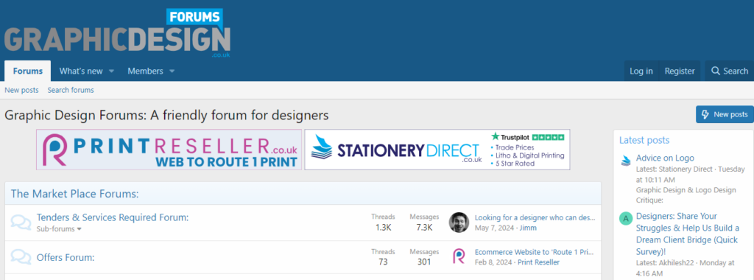Click the chat bubble icon beside Tenders & Services Required Forum
754x280 pixels.
(x=21, y=222)
